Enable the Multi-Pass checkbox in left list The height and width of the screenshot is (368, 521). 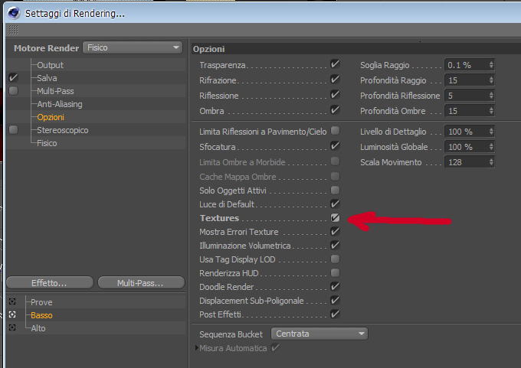coord(13,90)
